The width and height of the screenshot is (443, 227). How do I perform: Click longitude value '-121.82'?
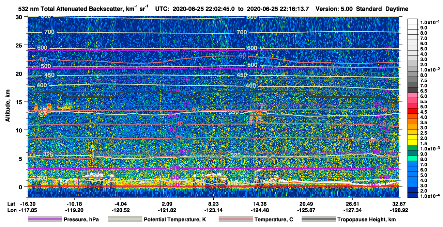click(167, 210)
